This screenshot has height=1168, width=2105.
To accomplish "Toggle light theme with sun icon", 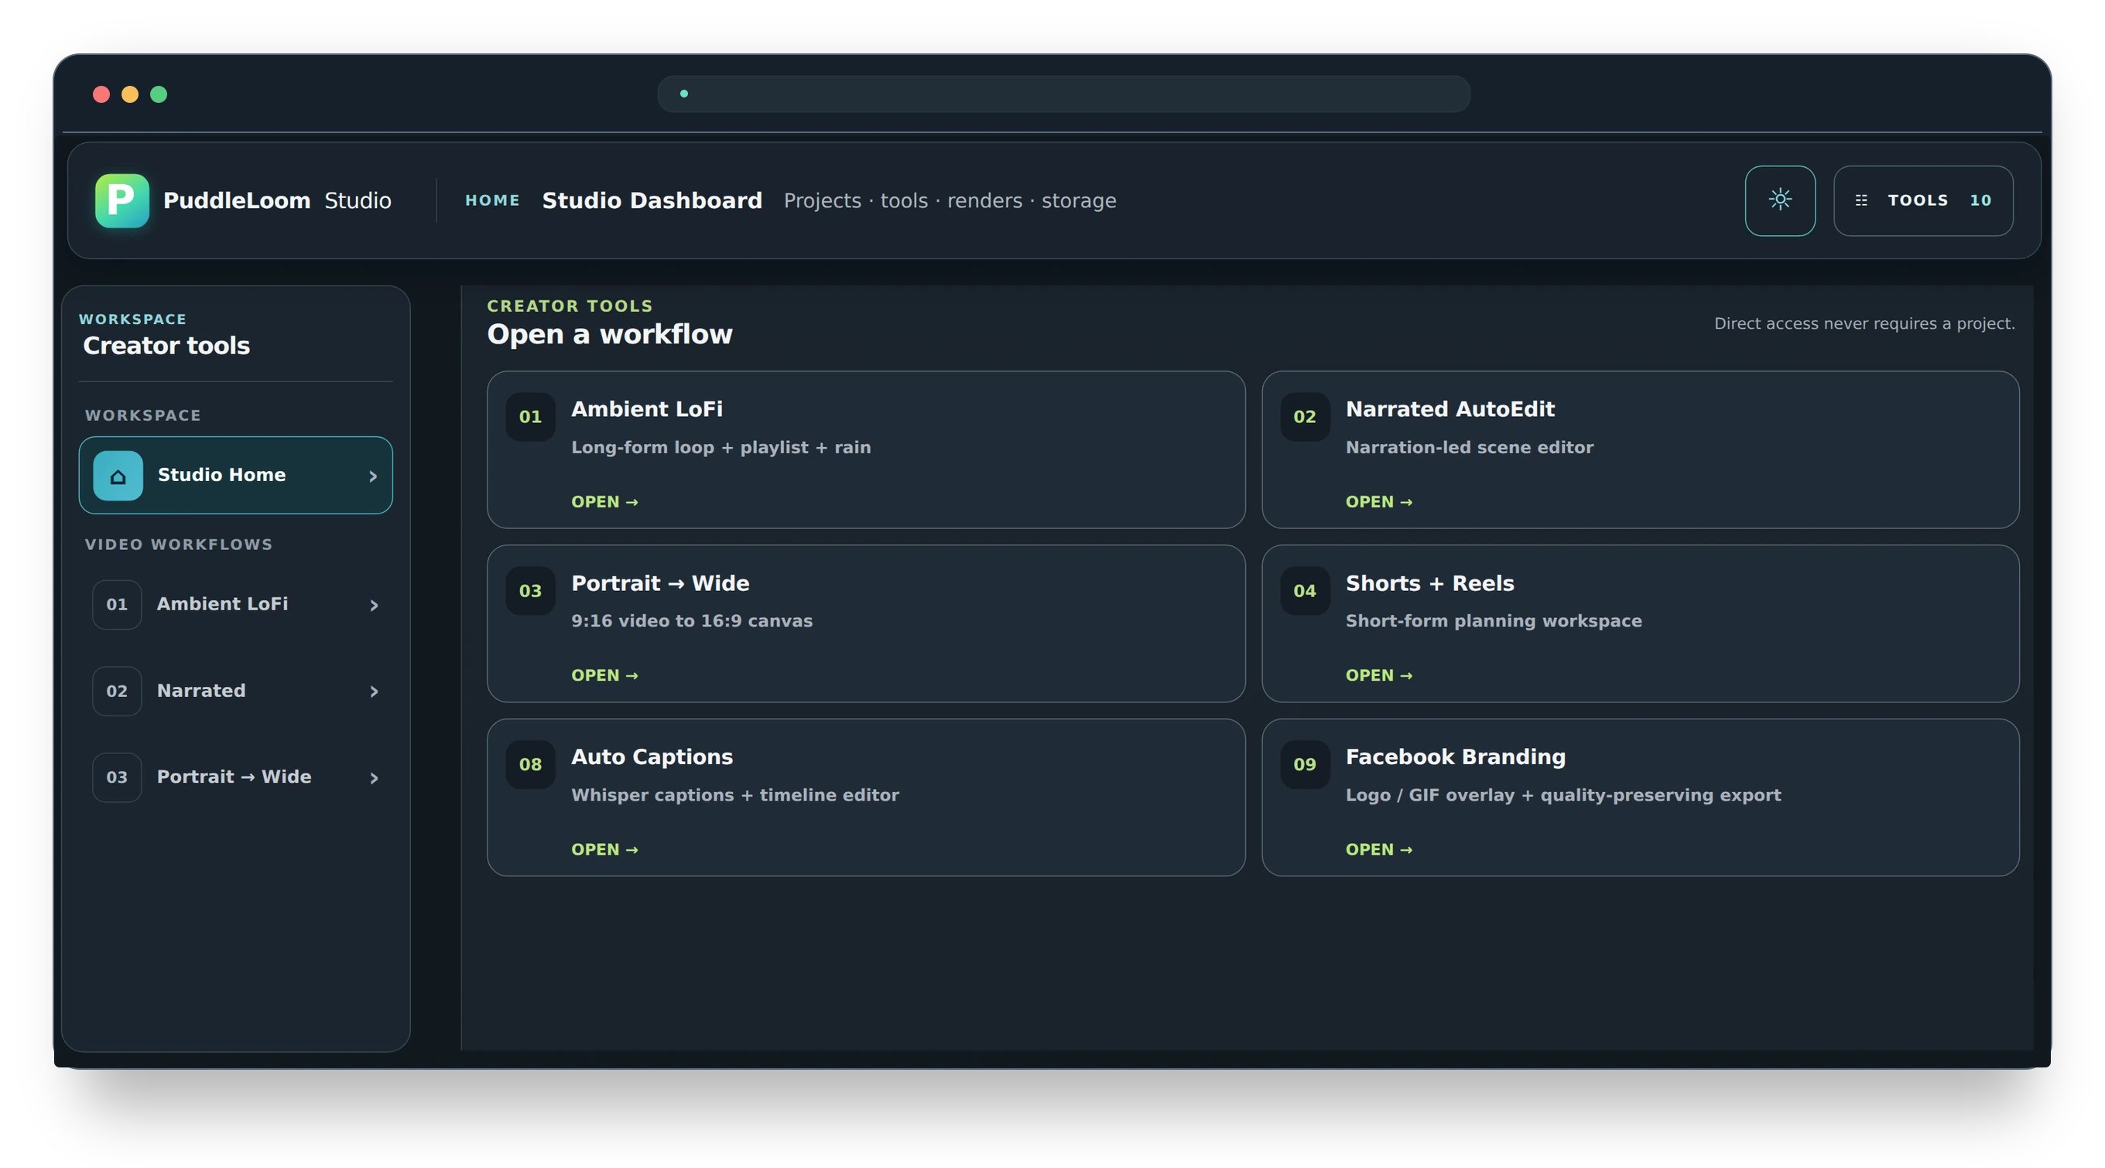I will tap(1780, 200).
